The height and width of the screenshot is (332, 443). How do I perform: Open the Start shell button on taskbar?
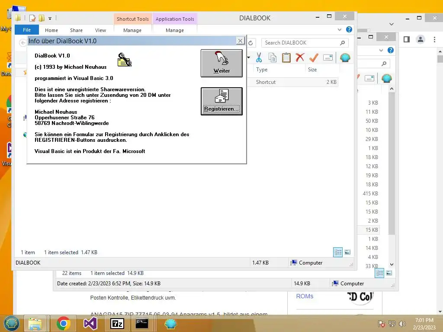tap(11, 323)
